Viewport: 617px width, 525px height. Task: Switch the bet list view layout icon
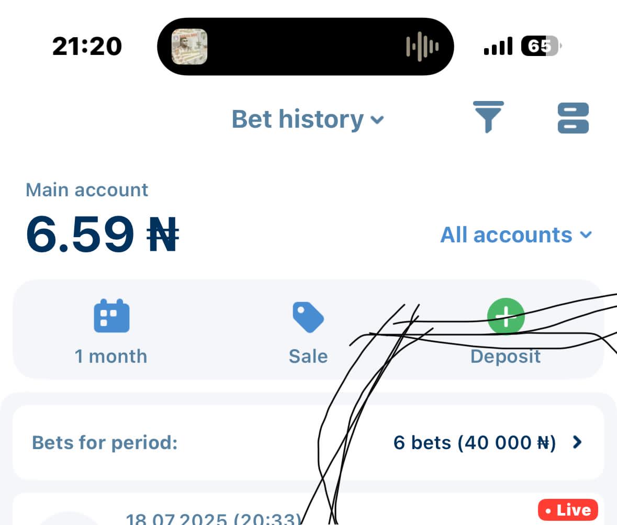point(573,118)
